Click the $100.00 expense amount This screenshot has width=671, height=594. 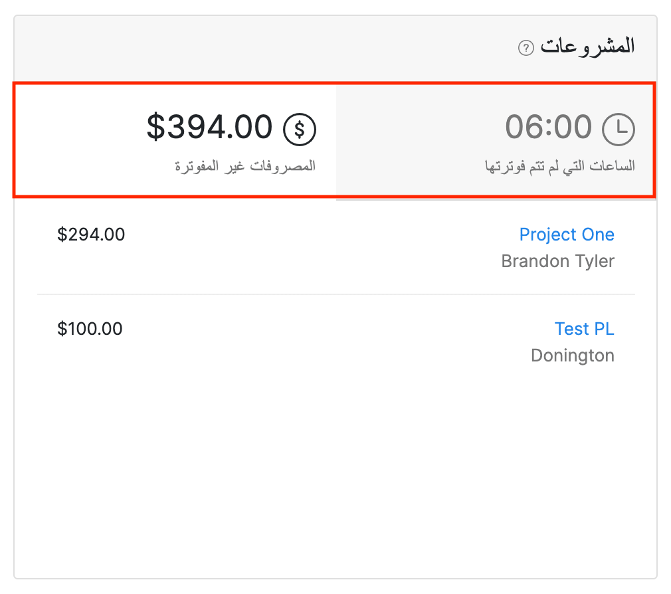90,329
